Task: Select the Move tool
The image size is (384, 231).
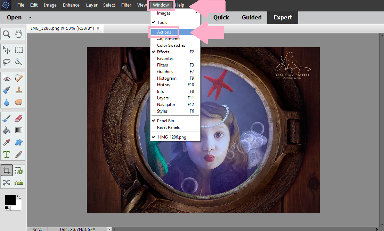Action: point(7,50)
